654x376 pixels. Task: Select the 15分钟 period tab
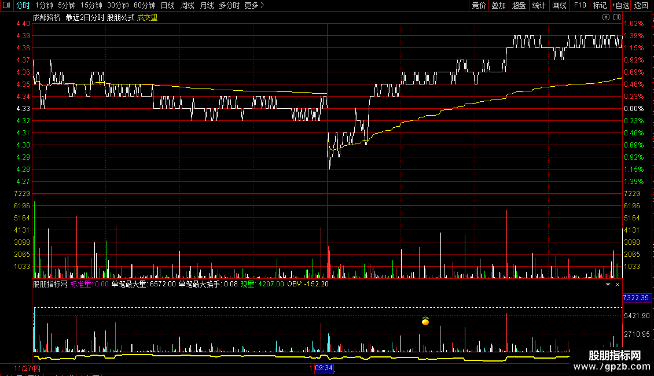91,5
